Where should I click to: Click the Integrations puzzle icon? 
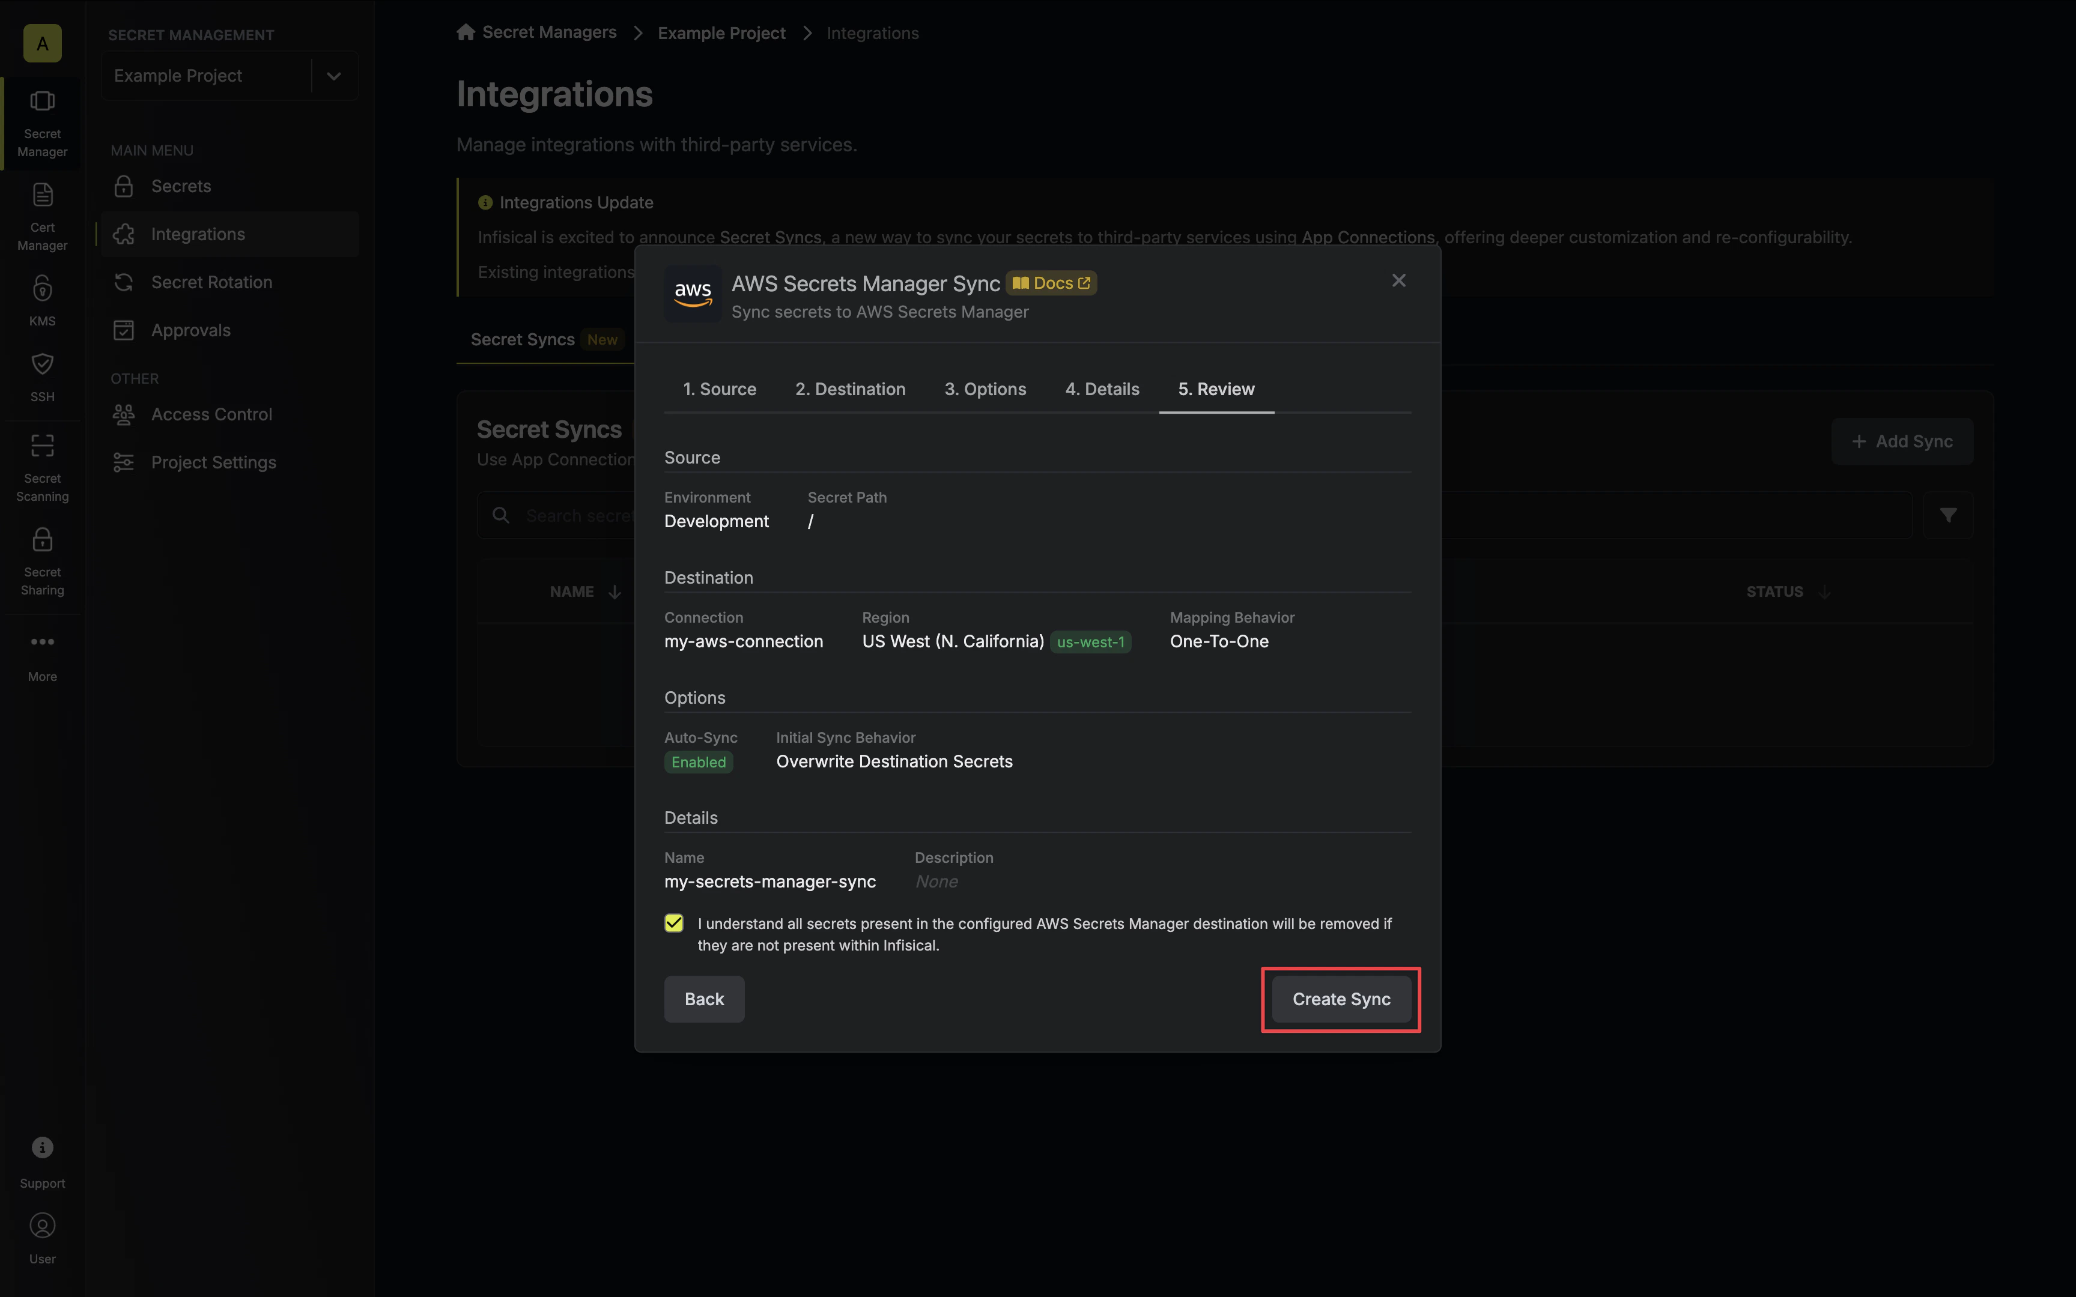tap(124, 234)
